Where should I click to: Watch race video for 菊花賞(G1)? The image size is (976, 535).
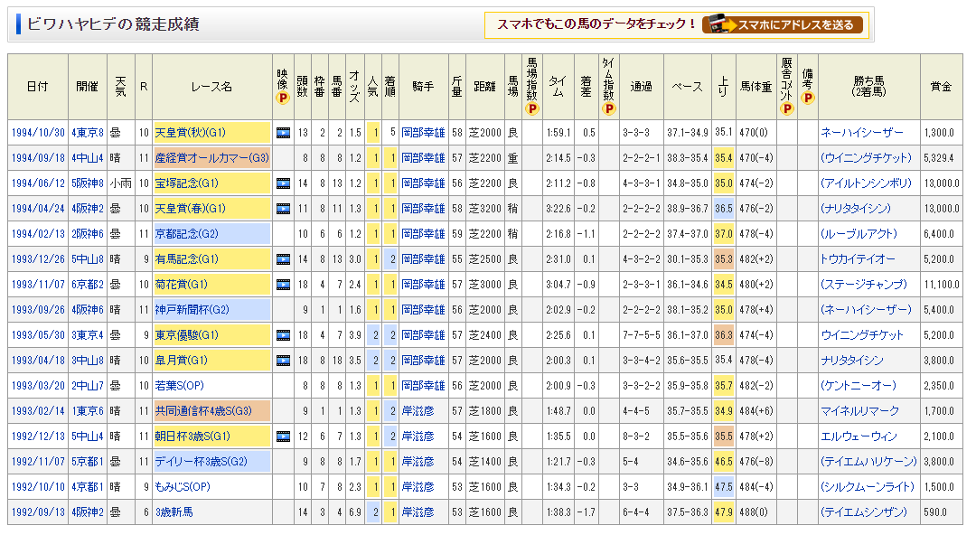[282, 285]
